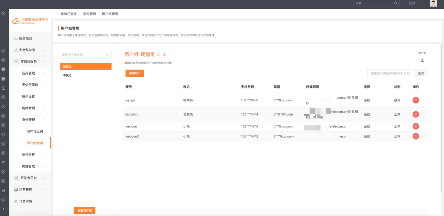The width and height of the screenshot is (444, 216).
Task: Click the 零信任服务 sidebar icon
Action: 16,61
